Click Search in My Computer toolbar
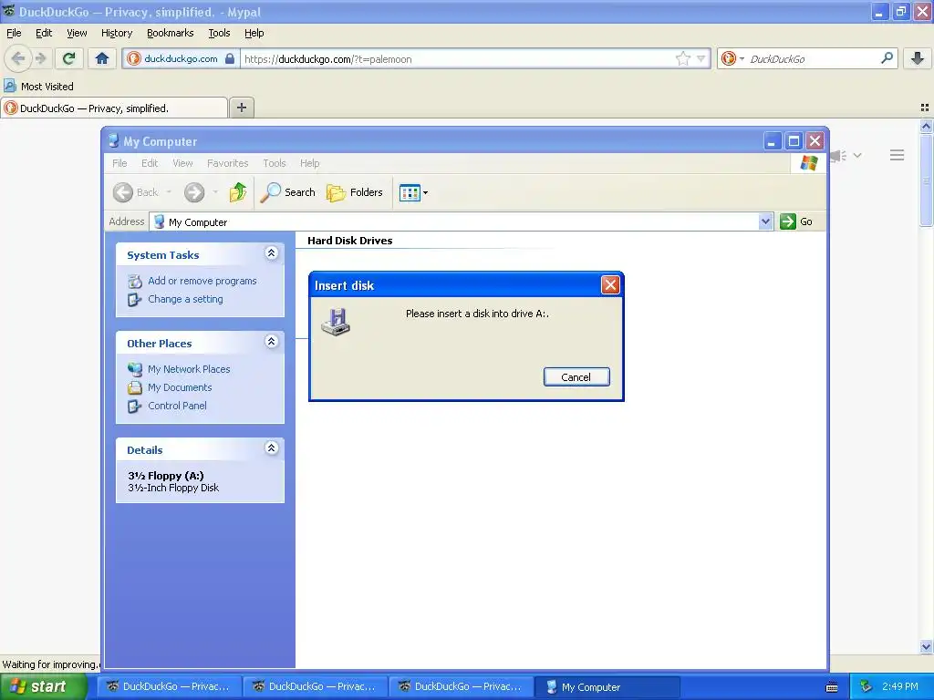The image size is (934, 700). pyautogui.click(x=287, y=192)
